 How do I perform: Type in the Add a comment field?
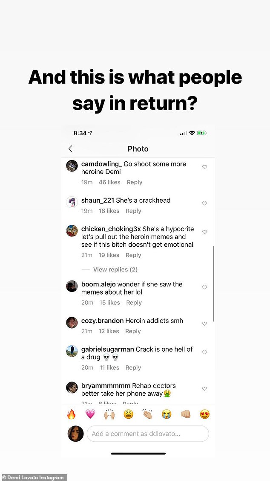click(148, 434)
